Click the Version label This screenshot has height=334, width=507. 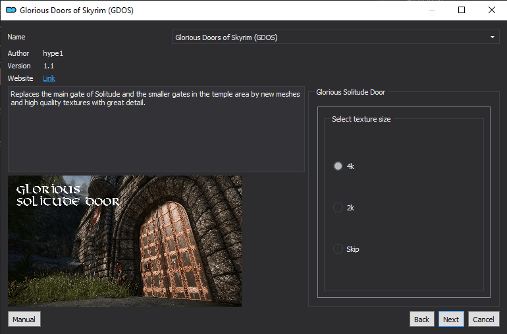[19, 66]
